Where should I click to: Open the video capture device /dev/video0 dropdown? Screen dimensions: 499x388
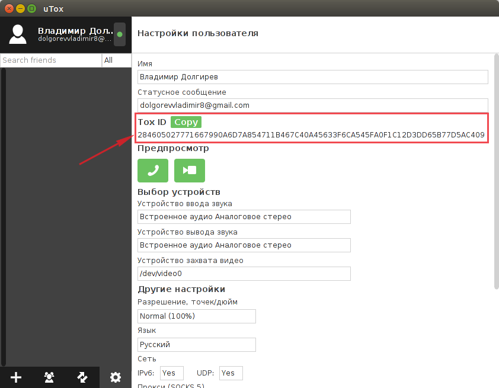click(244, 274)
